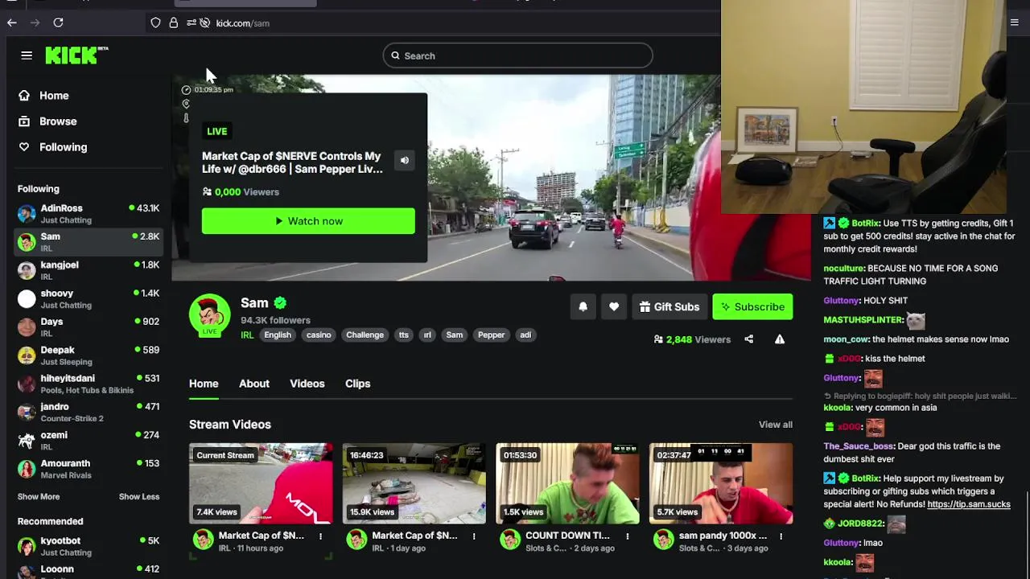
Task: Click View all stream videos
Action: pos(776,425)
